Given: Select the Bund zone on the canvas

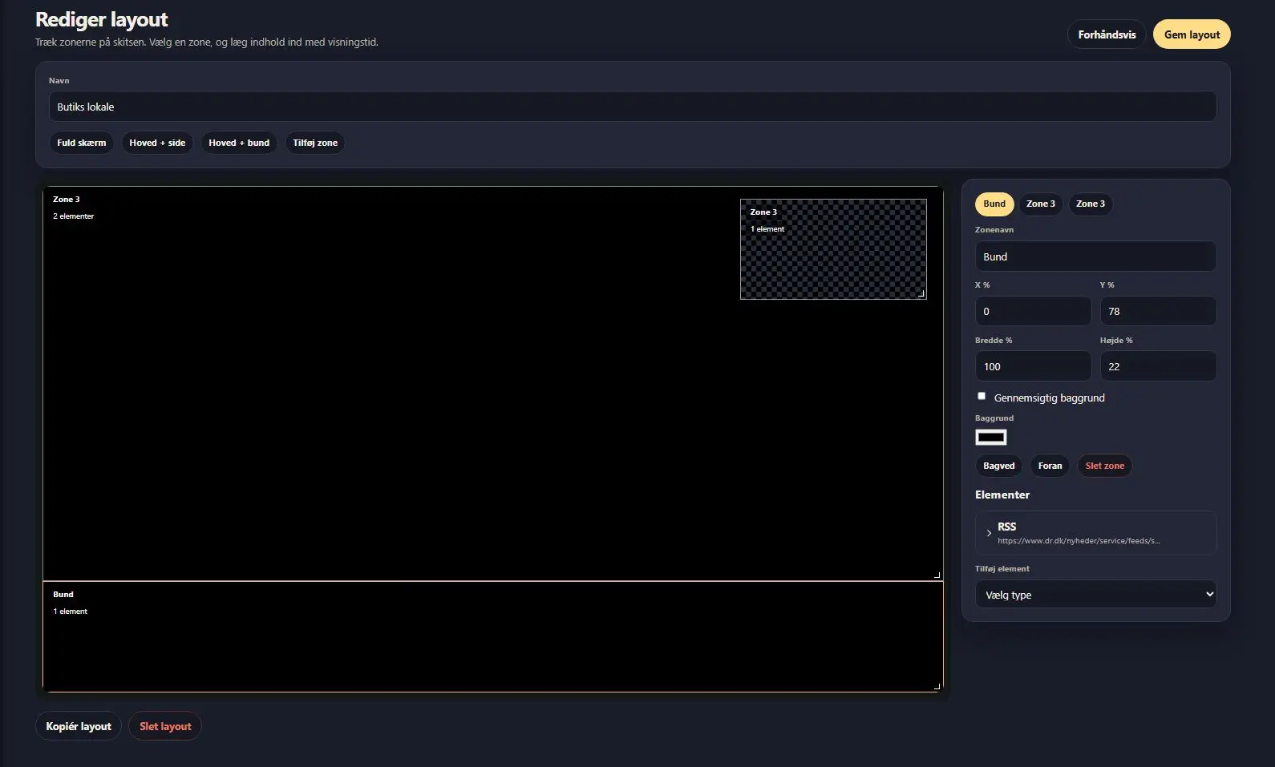Looking at the screenshot, I should [493, 636].
